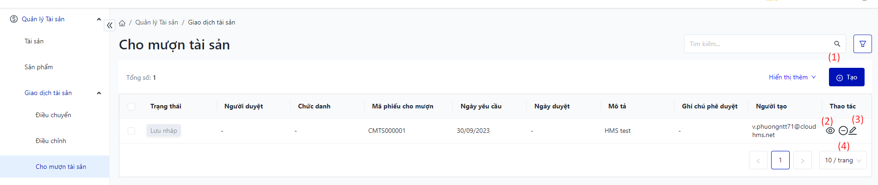Focus the Tìm kiếm search field

tap(759, 44)
